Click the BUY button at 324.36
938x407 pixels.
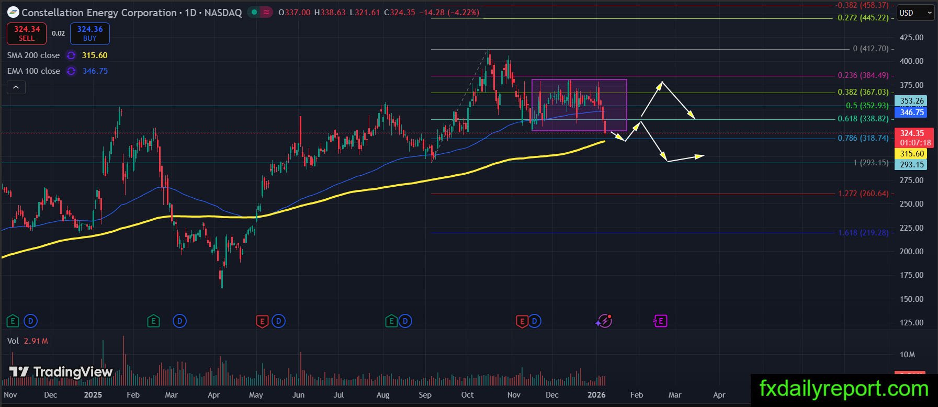tap(90, 33)
